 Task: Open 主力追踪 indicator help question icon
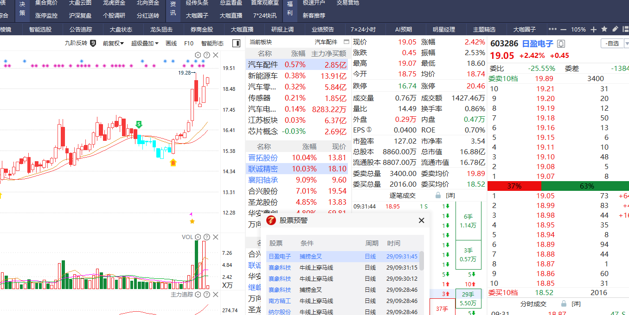point(207,295)
